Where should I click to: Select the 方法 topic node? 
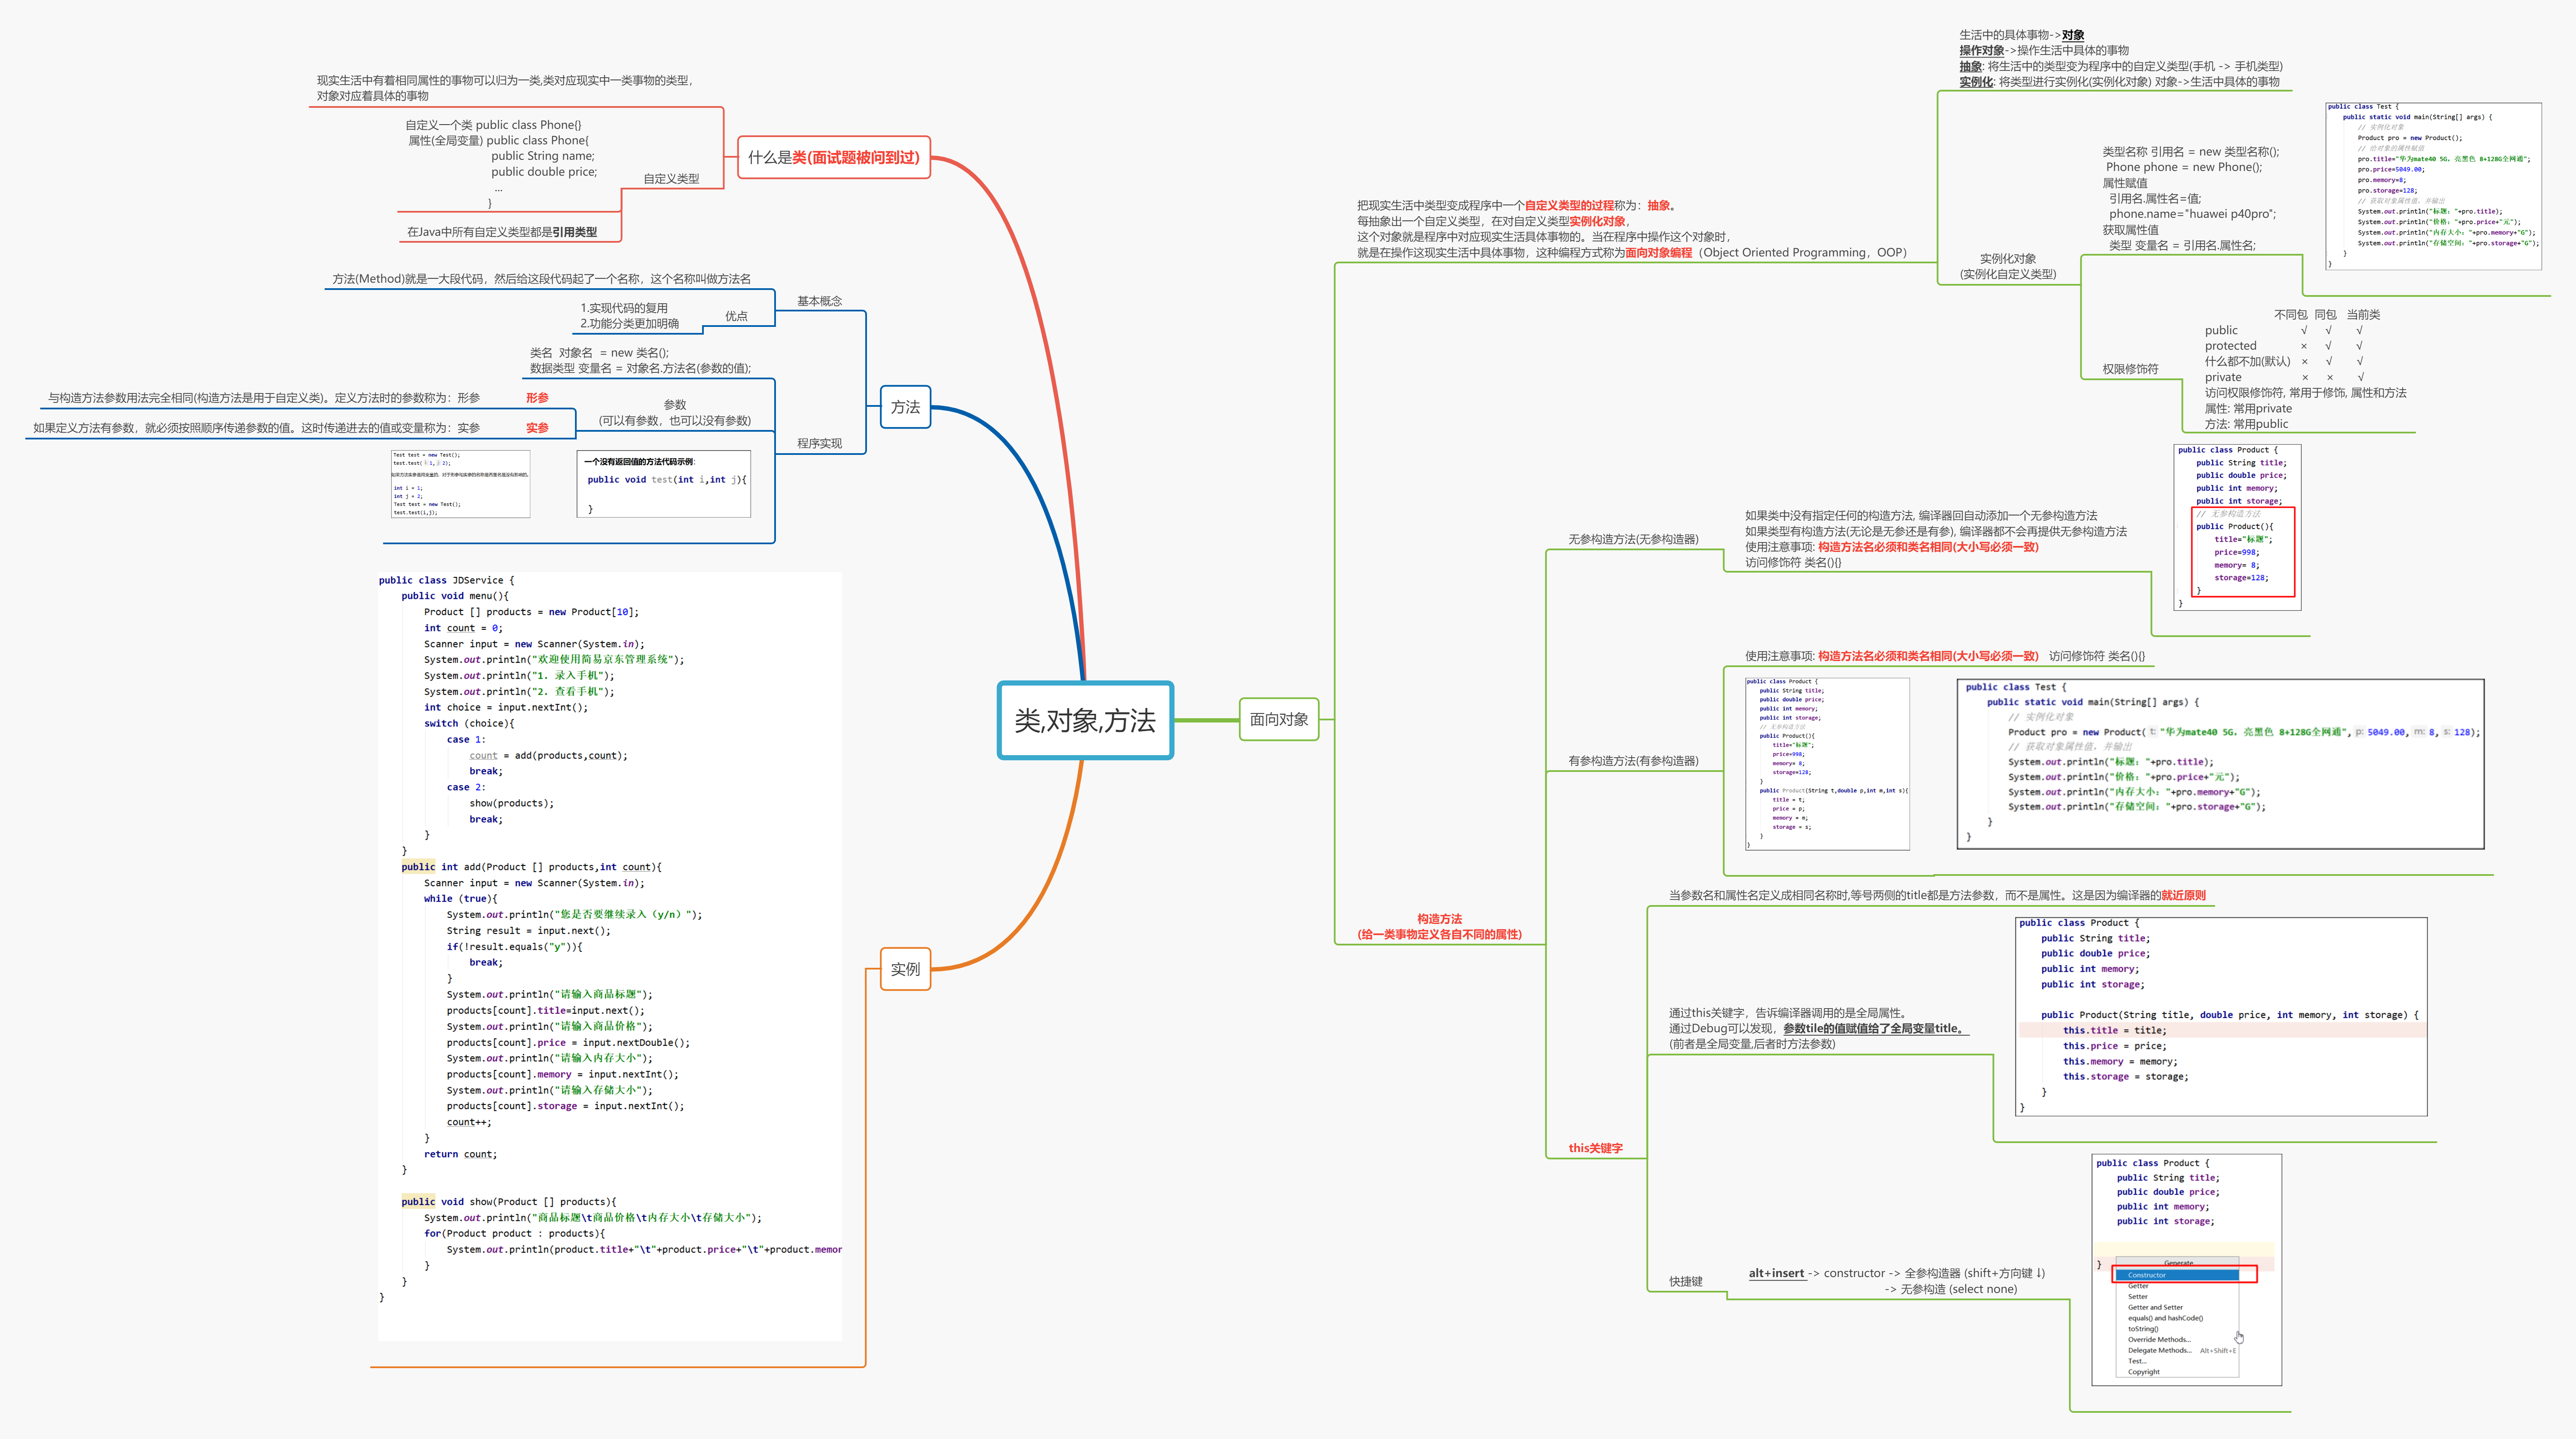pos(905,407)
